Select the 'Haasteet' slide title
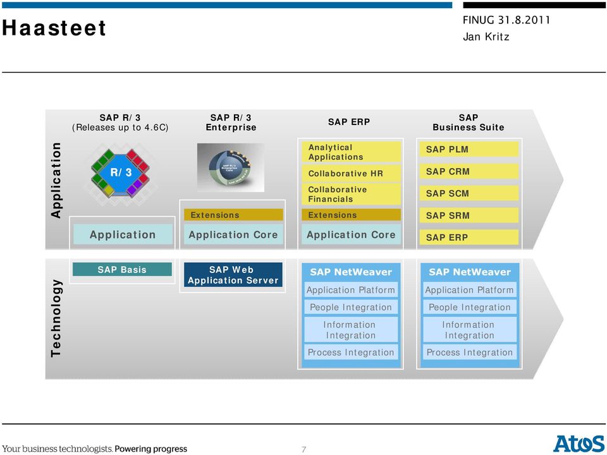This screenshot has width=607, height=455. coord(54,28)
